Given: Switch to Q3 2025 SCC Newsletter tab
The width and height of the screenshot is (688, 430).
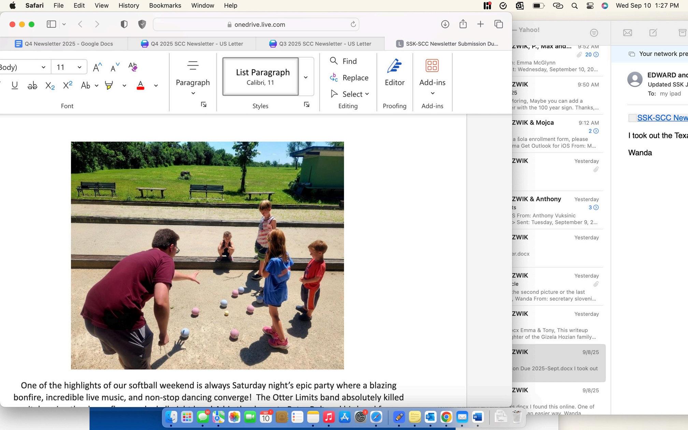Looking at the screenshot, I should click(320, 44).
